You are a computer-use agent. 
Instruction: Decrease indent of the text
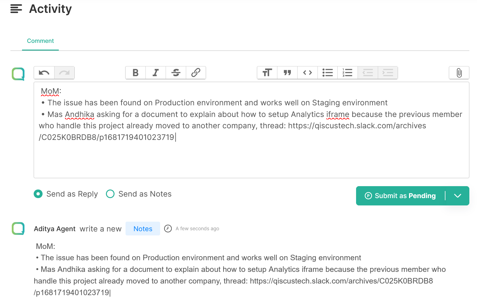368,73
